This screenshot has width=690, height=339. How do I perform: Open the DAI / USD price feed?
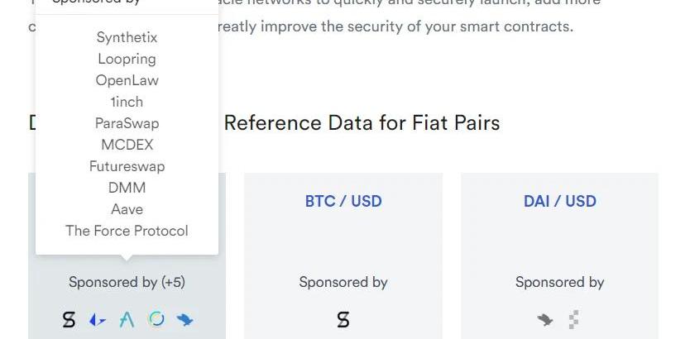point(559,201)
